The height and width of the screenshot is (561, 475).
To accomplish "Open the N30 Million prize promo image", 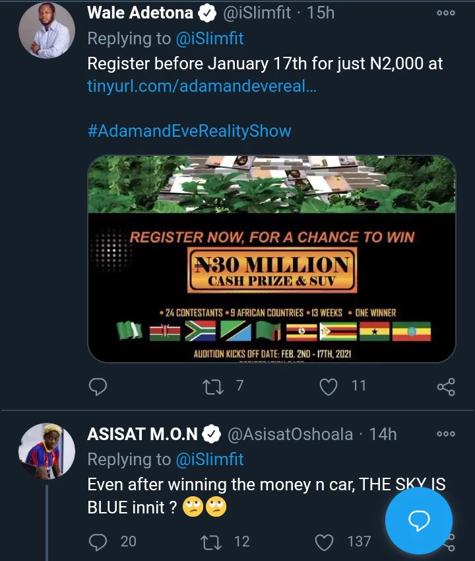I will pos(271,259).
